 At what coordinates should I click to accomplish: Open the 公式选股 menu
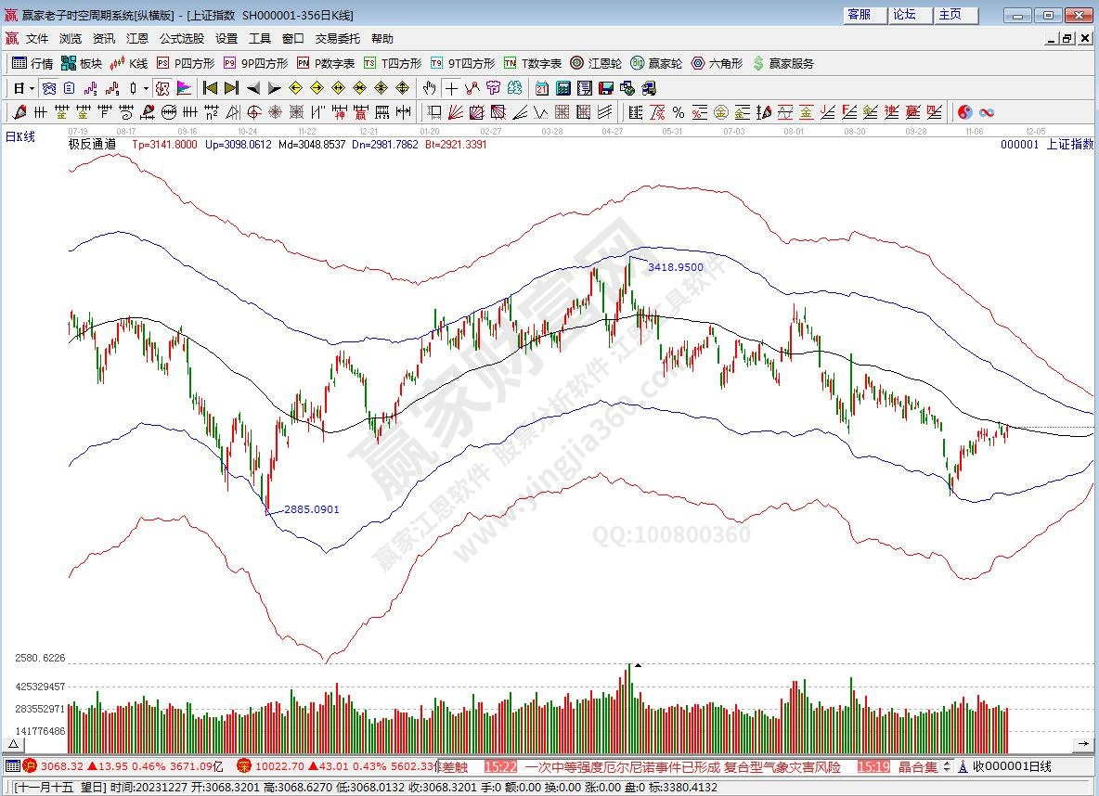click(182, 39)
